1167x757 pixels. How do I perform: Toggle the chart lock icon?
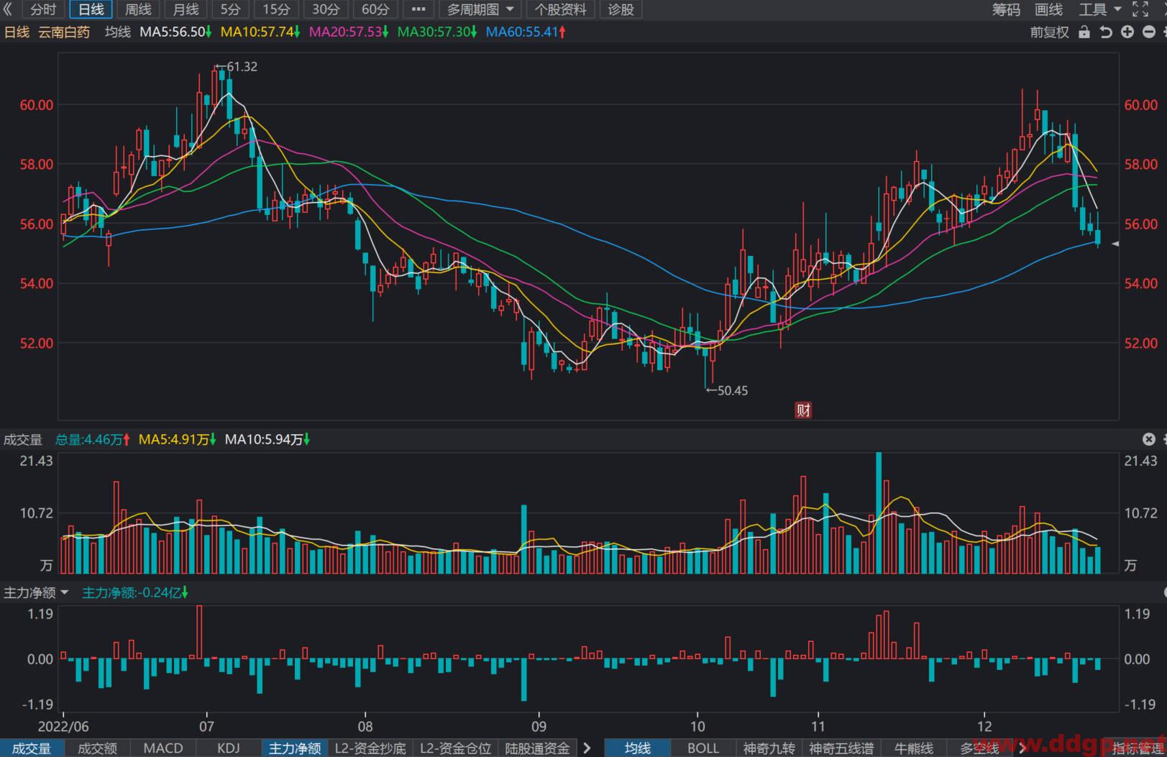[1084, 32]
